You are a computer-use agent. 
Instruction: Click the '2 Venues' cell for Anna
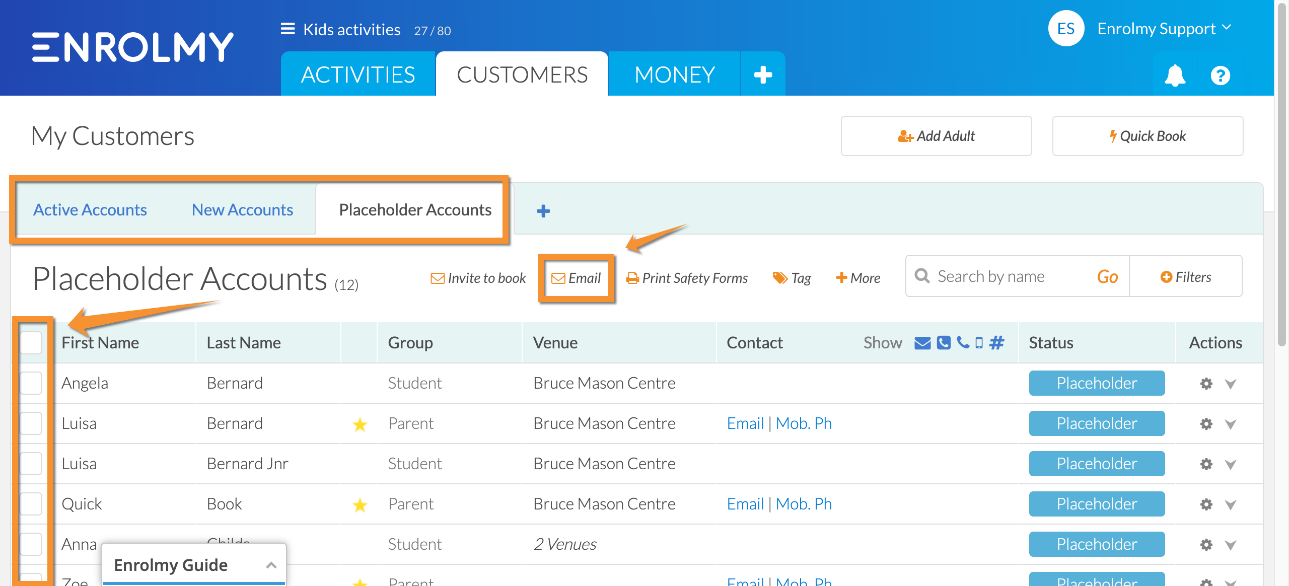point(564,544)
